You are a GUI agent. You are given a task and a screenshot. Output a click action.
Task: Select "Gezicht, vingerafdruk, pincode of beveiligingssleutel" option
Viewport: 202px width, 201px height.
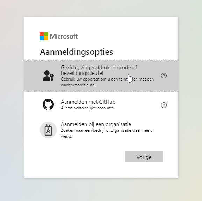click(x=101, y=76)
